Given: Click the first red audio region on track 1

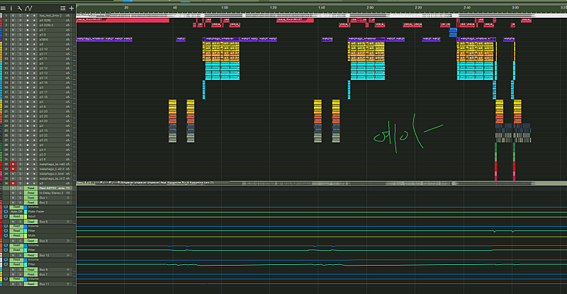Looking at the screenshot, I should (122, 20).
